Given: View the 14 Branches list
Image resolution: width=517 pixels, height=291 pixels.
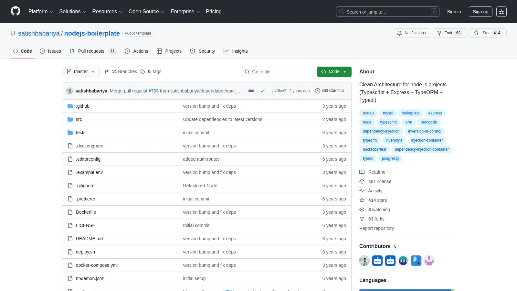Looking at the screenshot, I should pyautogui.click(x=121, y=72).
